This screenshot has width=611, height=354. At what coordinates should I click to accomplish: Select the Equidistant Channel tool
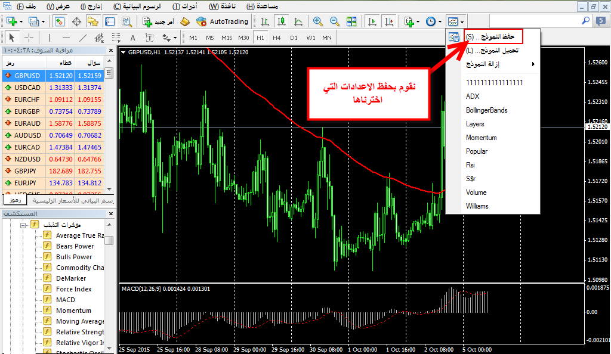tap(100, 38)
